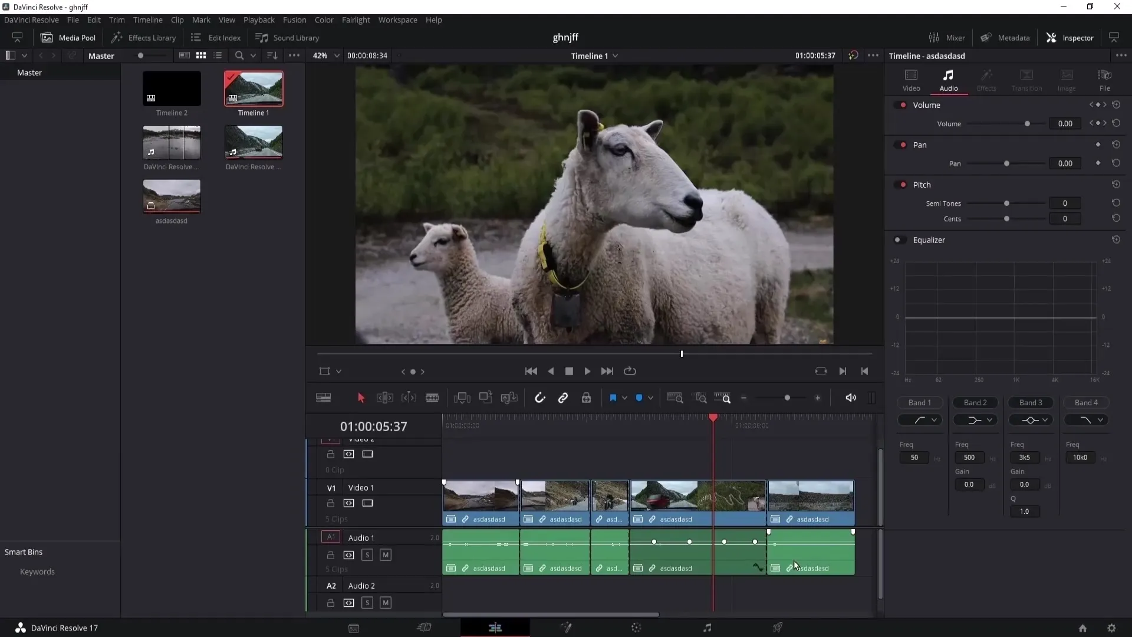1132x637 pixels.
Task: Click the Inspector panel icon
Action: click(1052, 37)
